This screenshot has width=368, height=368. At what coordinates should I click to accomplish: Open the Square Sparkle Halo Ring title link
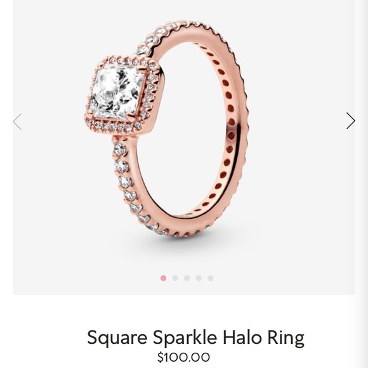[195, 338]
